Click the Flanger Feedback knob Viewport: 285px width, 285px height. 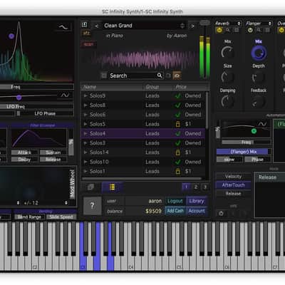pyautogui.click(x=259, y=102)
